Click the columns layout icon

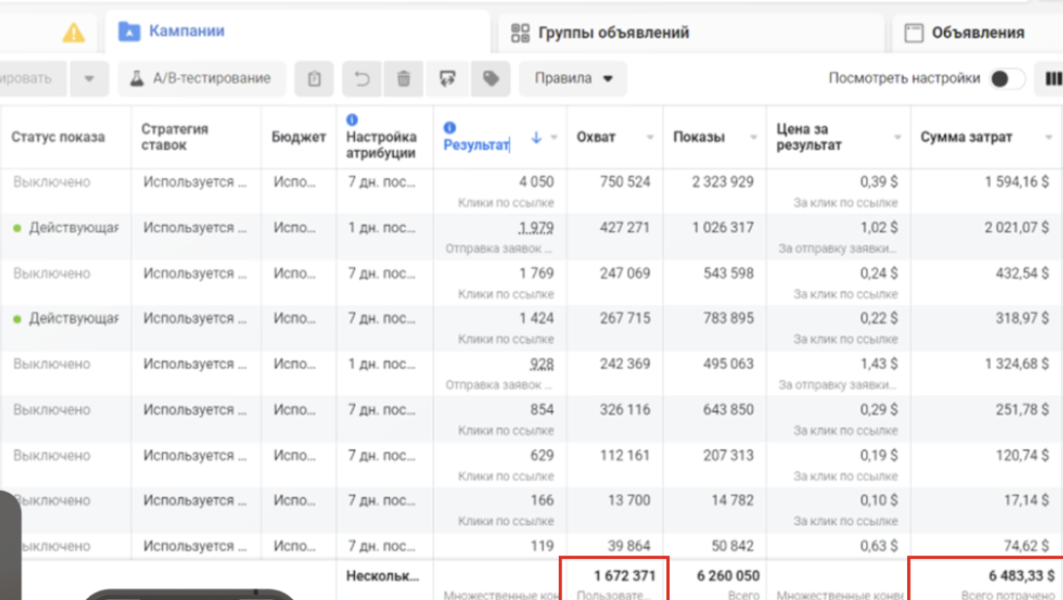[1053, 79]
